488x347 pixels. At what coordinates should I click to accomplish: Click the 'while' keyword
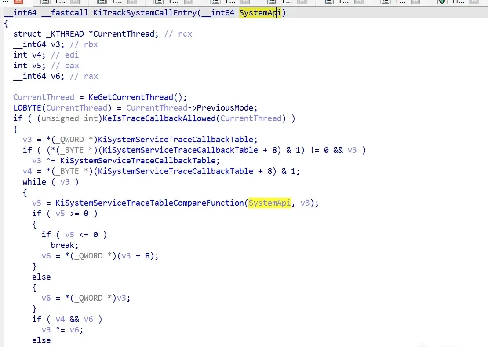point(34,182)
